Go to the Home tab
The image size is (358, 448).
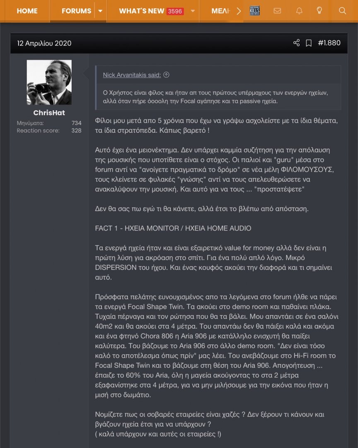tap(27, 11)
